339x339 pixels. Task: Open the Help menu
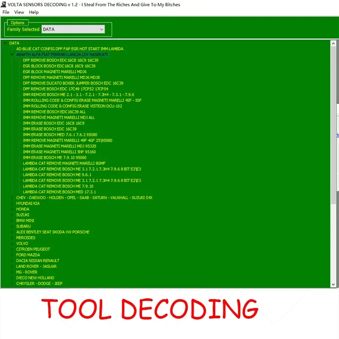point(34,12)
